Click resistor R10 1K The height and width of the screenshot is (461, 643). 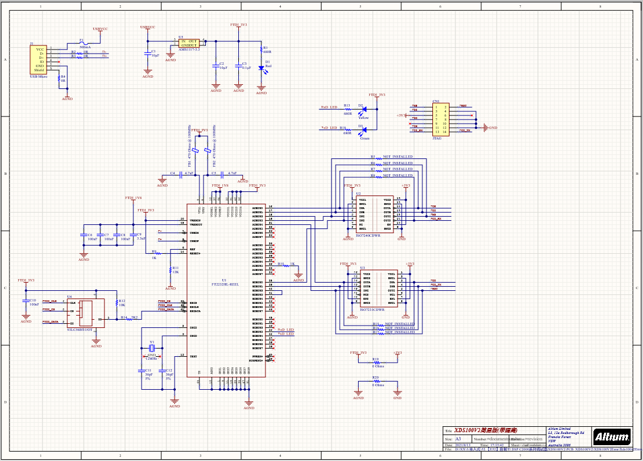(286, 266)
